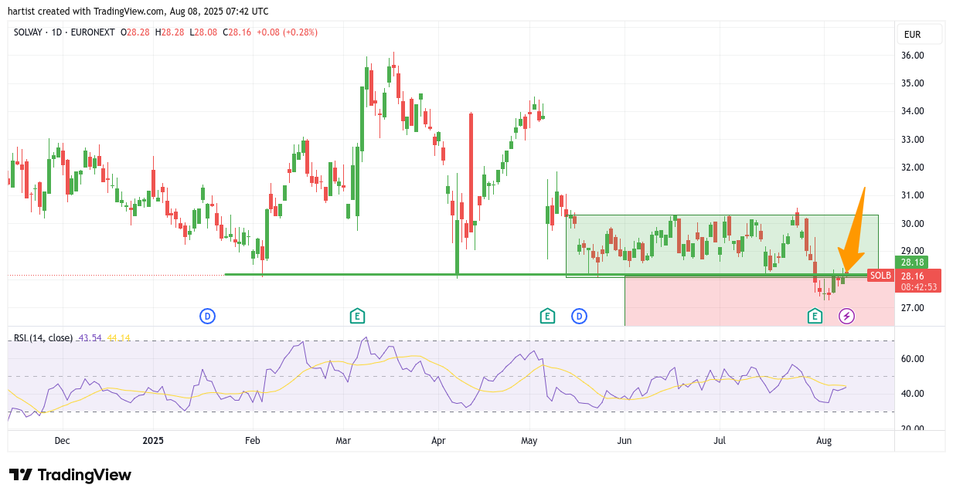The width and height of the screenshot is (953, 498).
Task: Click the Jun label on time axis
Action: (x=625, y=441)
